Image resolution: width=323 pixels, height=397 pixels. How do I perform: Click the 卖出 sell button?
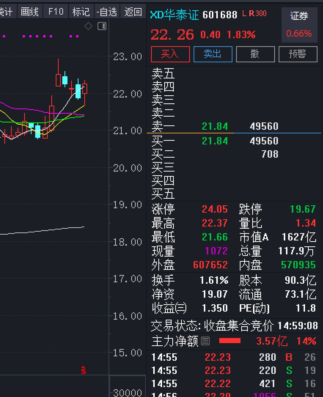[x=213, y=54]
